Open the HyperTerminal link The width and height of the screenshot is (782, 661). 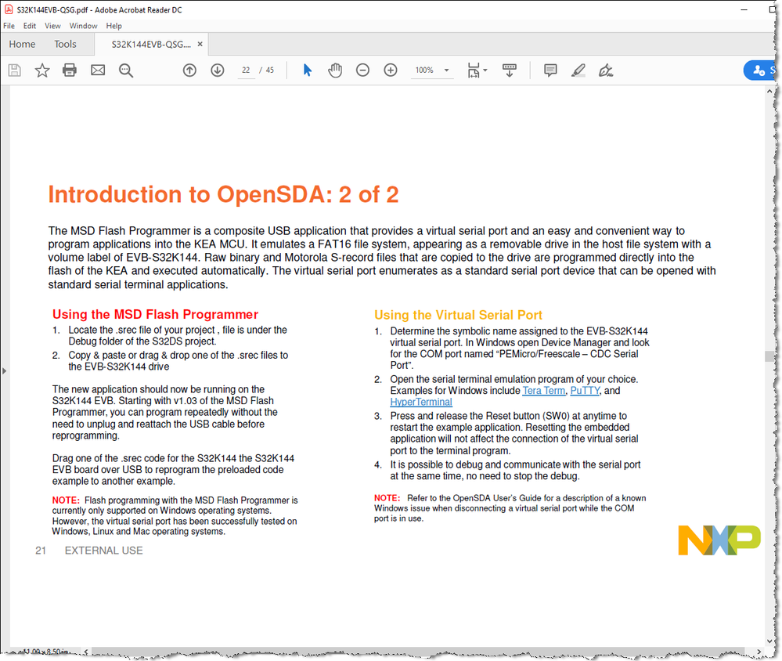[x=421, y=402]
